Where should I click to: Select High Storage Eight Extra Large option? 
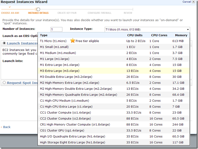(x=73, y=143)
